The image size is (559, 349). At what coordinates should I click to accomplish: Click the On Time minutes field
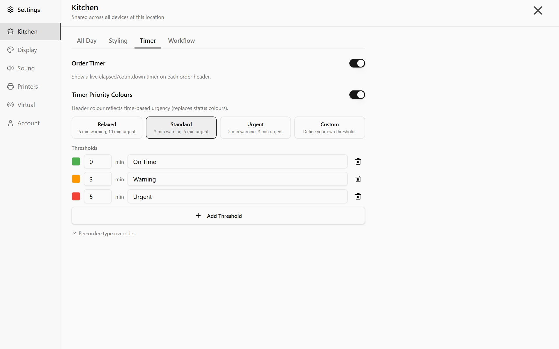(x=98, y=162)
